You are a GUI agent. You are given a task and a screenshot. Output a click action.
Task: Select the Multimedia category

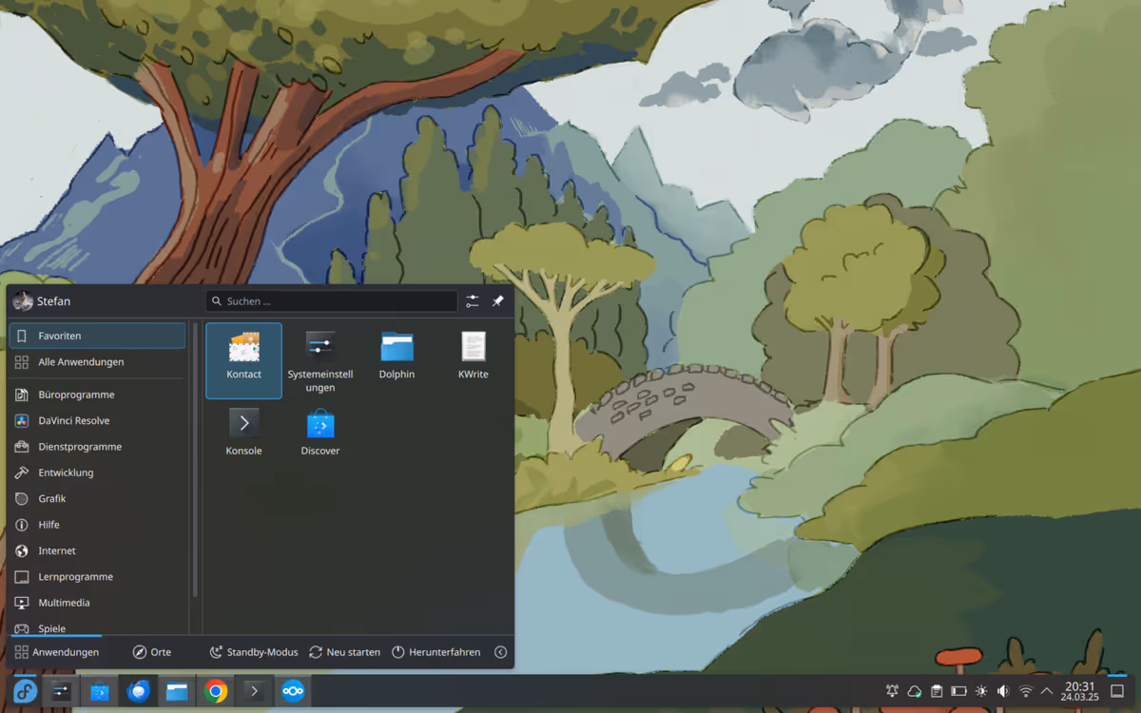click(x=64, y=603)
